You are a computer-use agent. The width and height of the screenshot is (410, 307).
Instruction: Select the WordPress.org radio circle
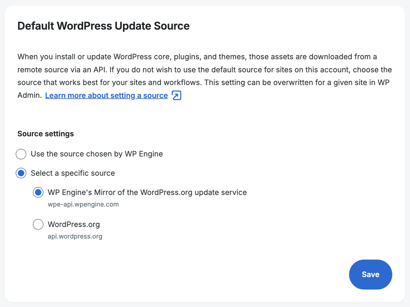38,224
